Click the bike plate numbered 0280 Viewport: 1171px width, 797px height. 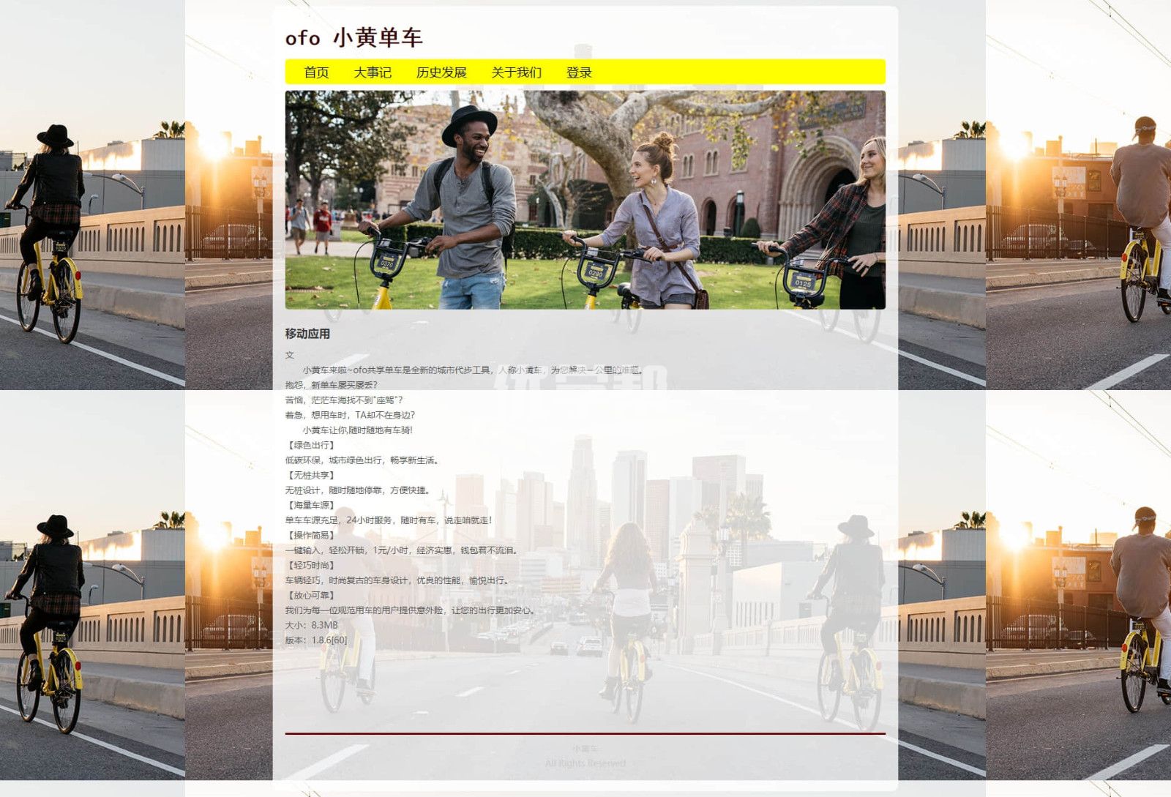point(595,273)
